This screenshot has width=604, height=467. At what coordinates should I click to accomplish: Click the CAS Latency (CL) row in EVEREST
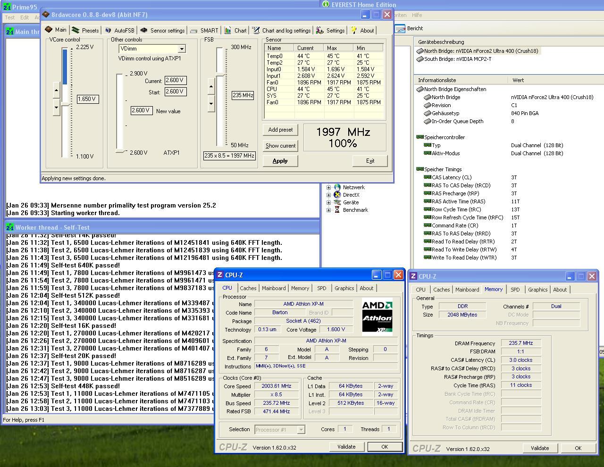pyautogui.click(x=510, y=177)
